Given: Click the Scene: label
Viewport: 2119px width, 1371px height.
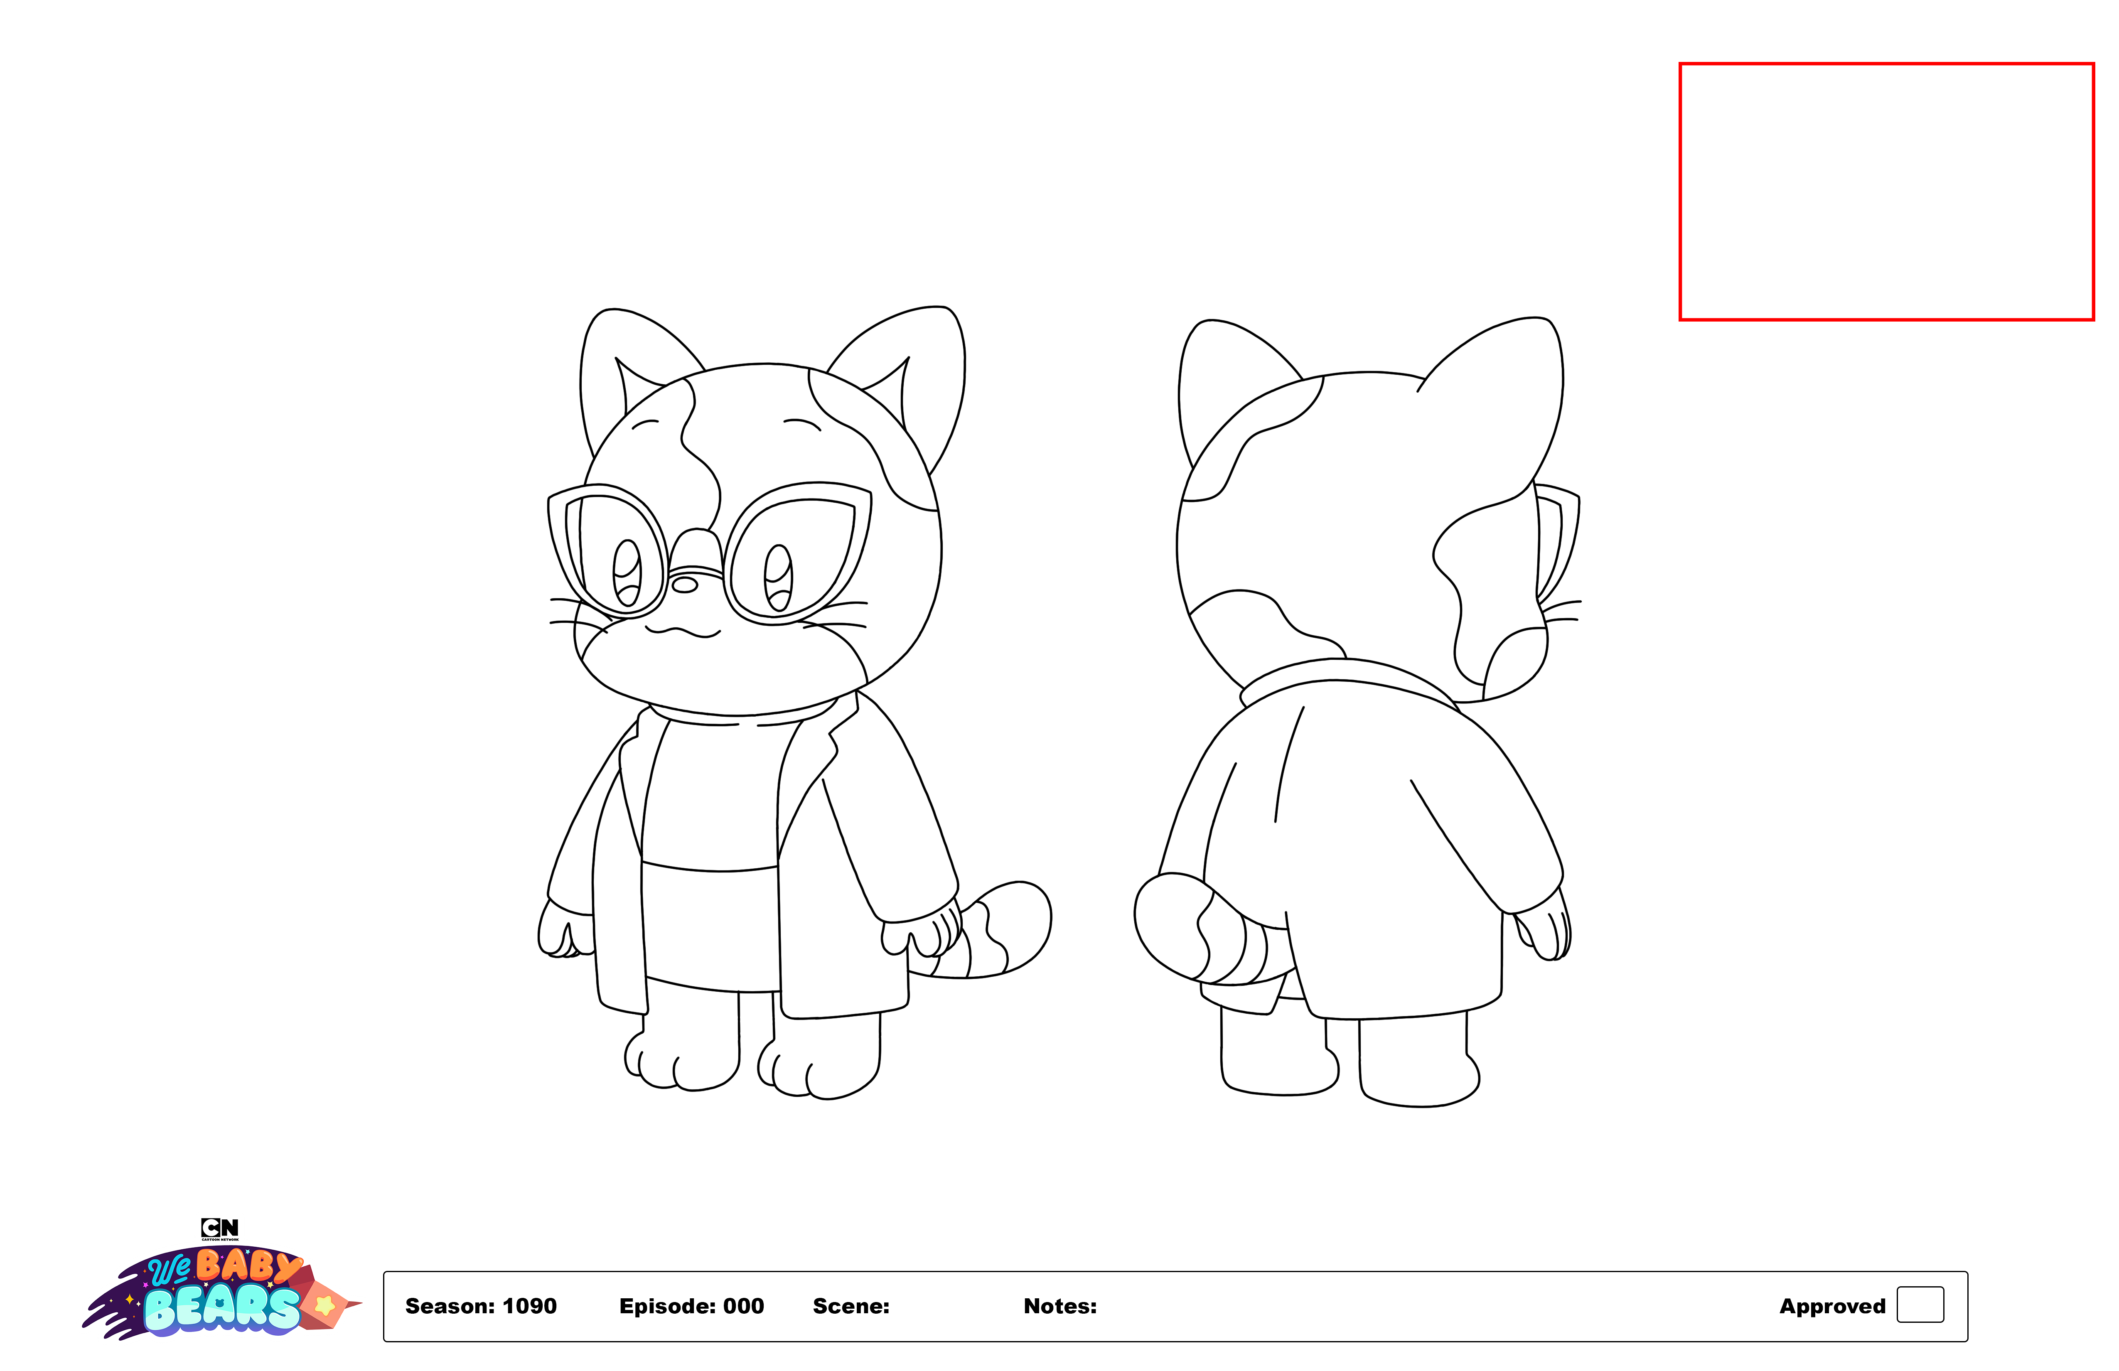Looking at the screenshot, I should pyautogui.click(x=851, y=1306).
